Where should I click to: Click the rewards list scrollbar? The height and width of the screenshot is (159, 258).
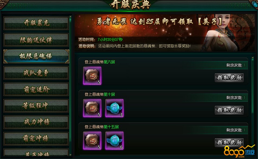point(253,85)
